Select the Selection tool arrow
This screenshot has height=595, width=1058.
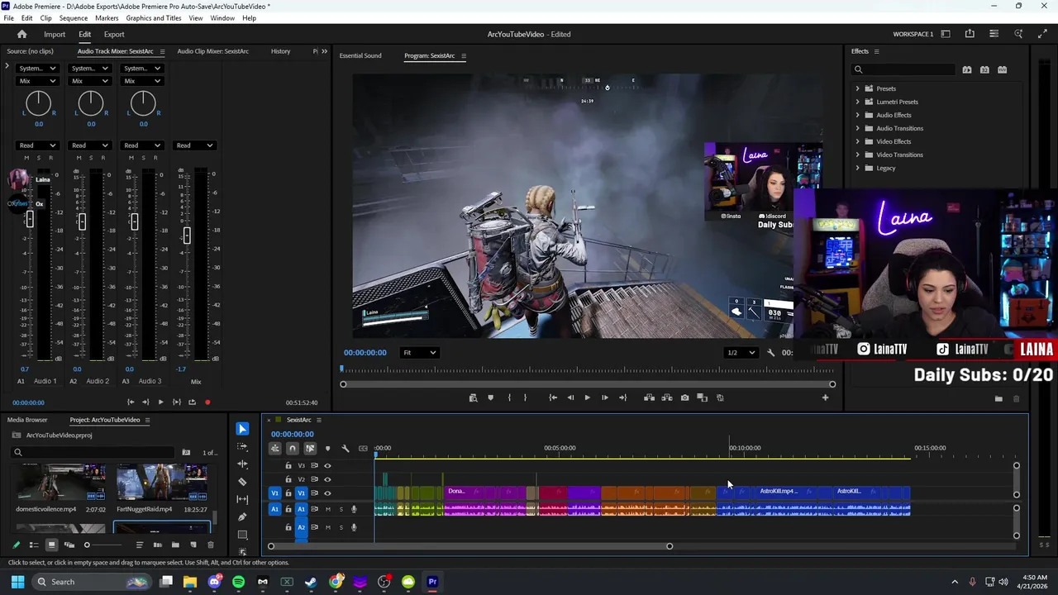[x=242, y=429]
